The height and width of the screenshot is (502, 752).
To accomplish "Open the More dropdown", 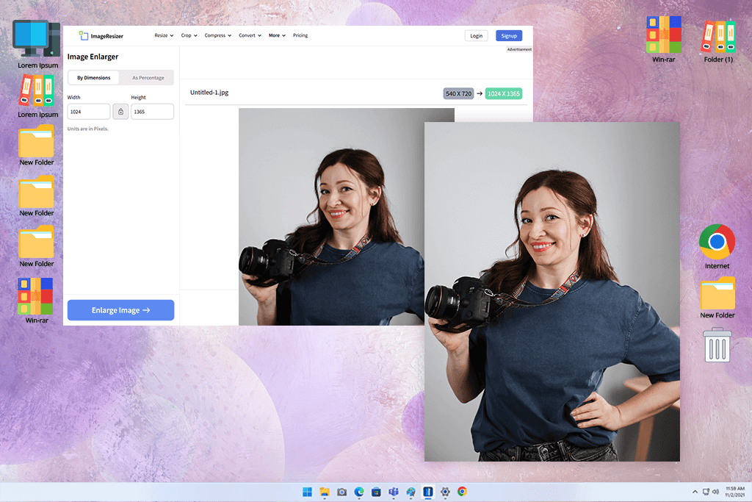I will pyautogui.click(x=277, y=35).
